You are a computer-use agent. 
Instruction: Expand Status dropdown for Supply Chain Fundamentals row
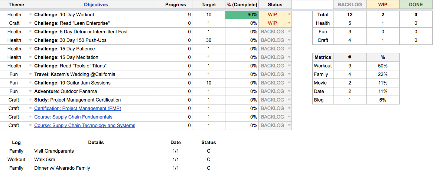[x=289, y=117]
